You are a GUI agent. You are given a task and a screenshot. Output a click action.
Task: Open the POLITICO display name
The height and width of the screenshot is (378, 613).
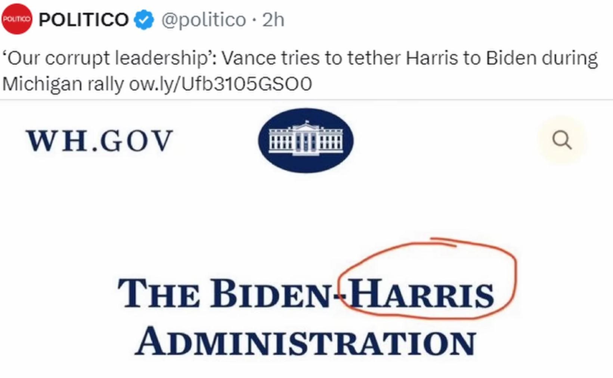84,19
